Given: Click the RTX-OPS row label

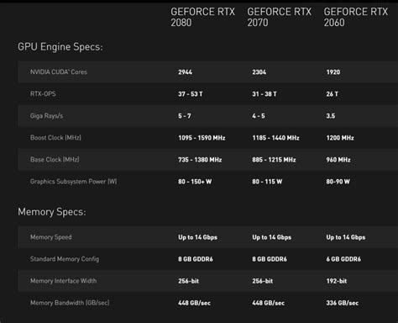Looking at the screenshot, I should tap(43, 94).
